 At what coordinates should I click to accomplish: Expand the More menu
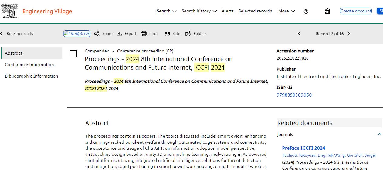[286, 11]
